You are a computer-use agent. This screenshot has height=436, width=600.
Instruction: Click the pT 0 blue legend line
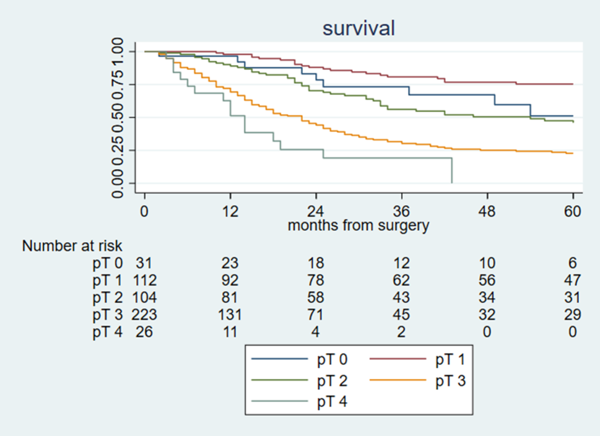tap(281, 359)
